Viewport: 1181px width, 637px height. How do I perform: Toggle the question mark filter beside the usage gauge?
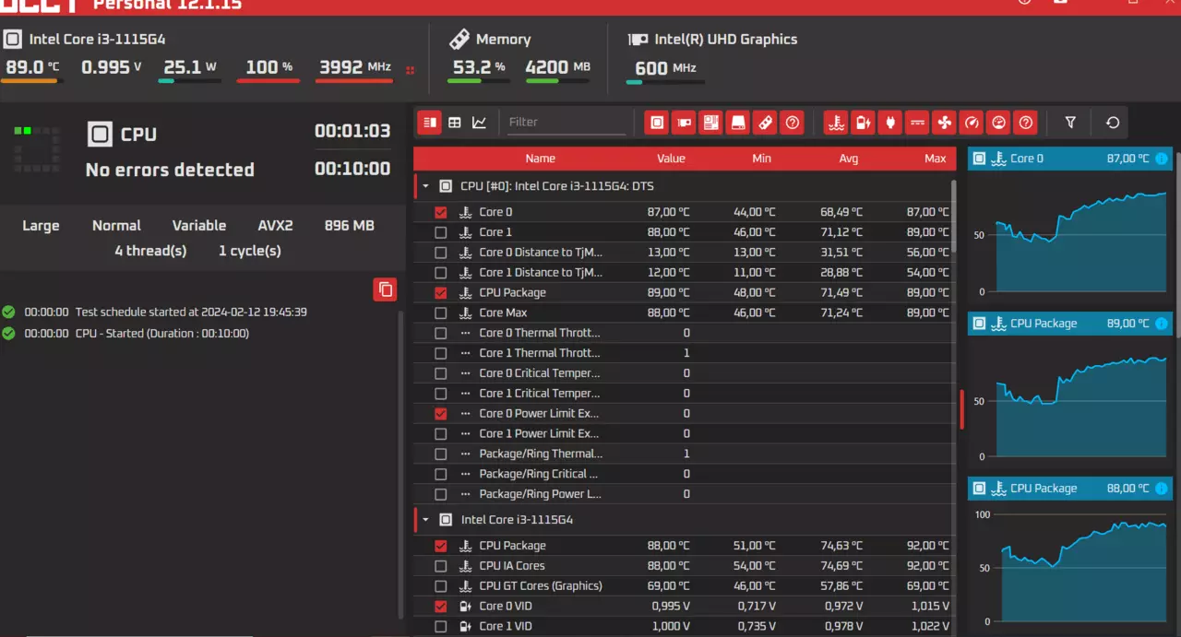tap(1025, 122)
